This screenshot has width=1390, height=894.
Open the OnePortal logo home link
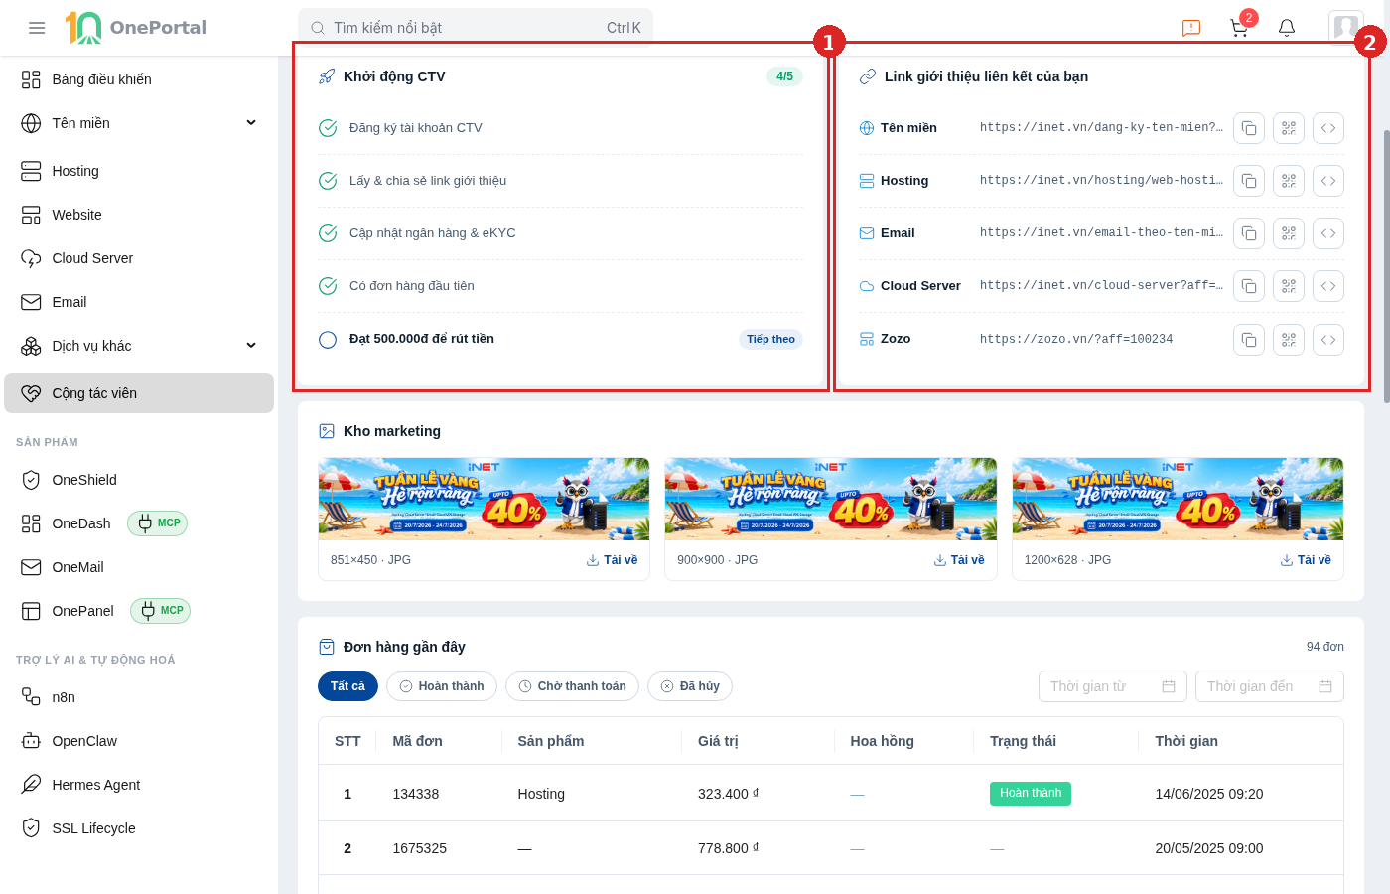[136, 28]
